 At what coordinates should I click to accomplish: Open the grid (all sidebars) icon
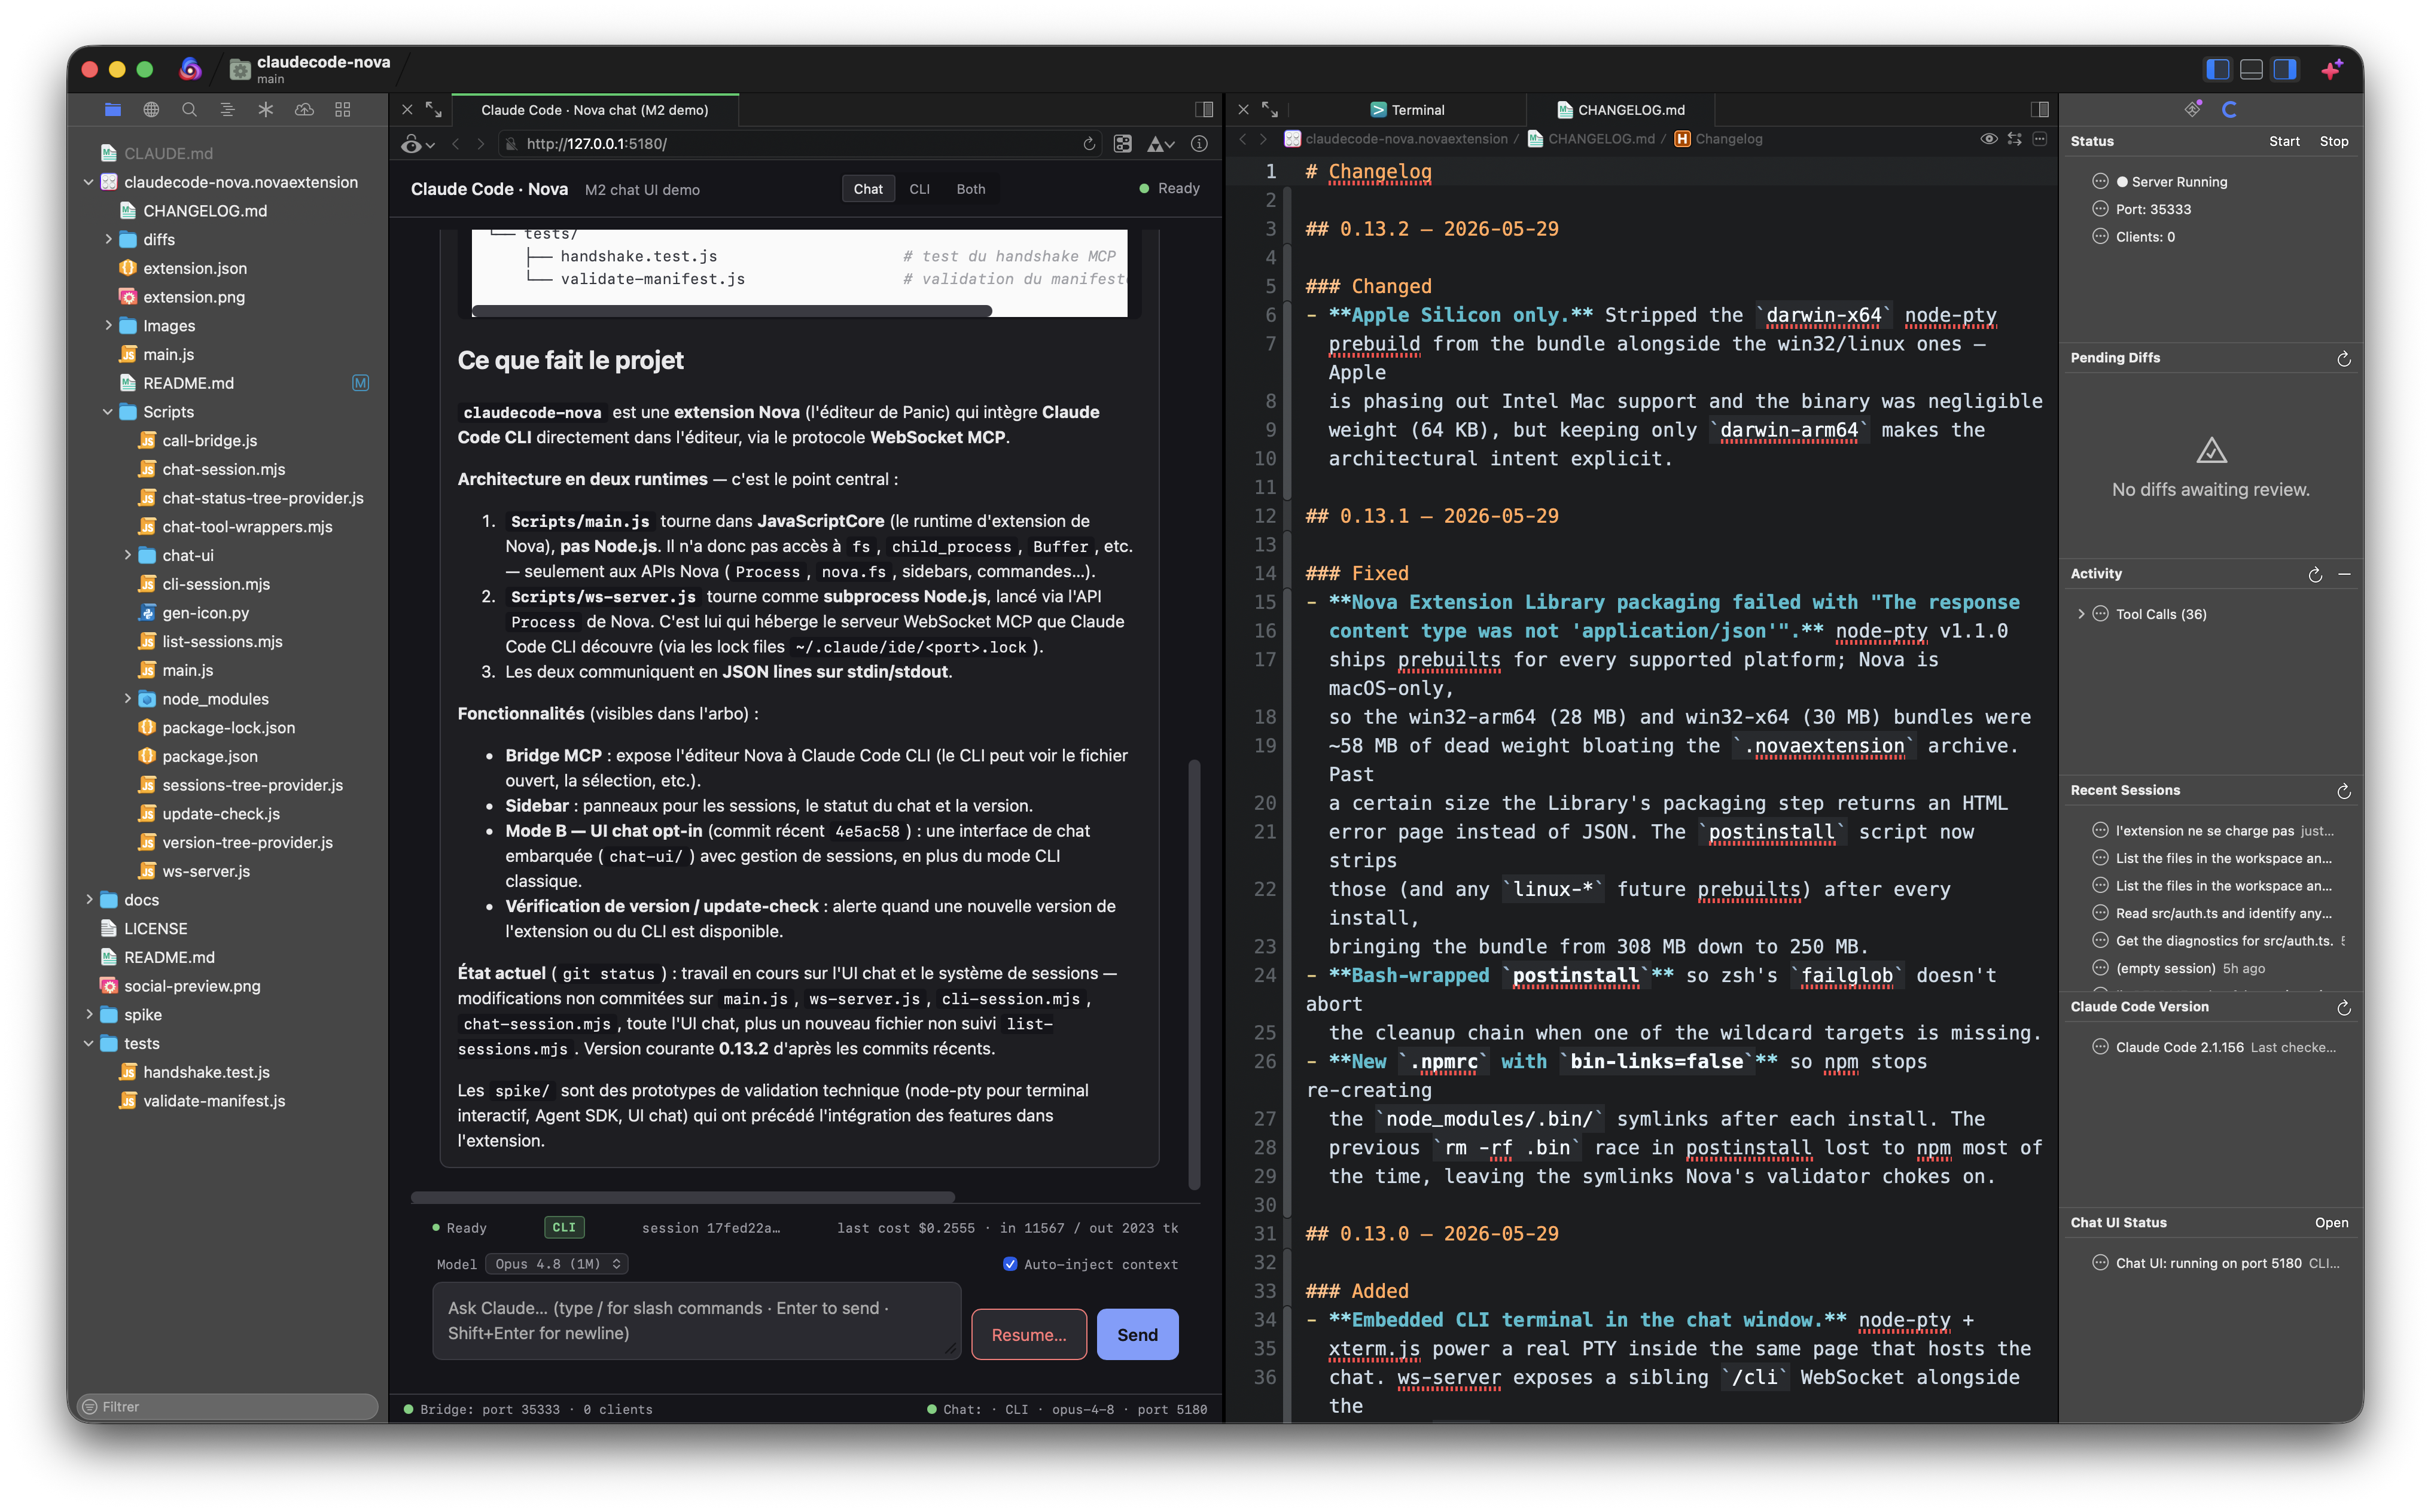coord(342,110)
